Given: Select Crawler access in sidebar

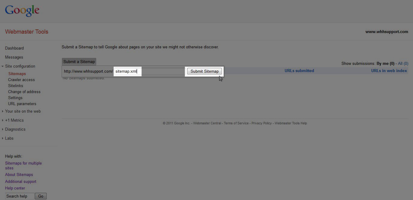Looking at the screenshot, I should pyautogui.click(x=21, y=80).
